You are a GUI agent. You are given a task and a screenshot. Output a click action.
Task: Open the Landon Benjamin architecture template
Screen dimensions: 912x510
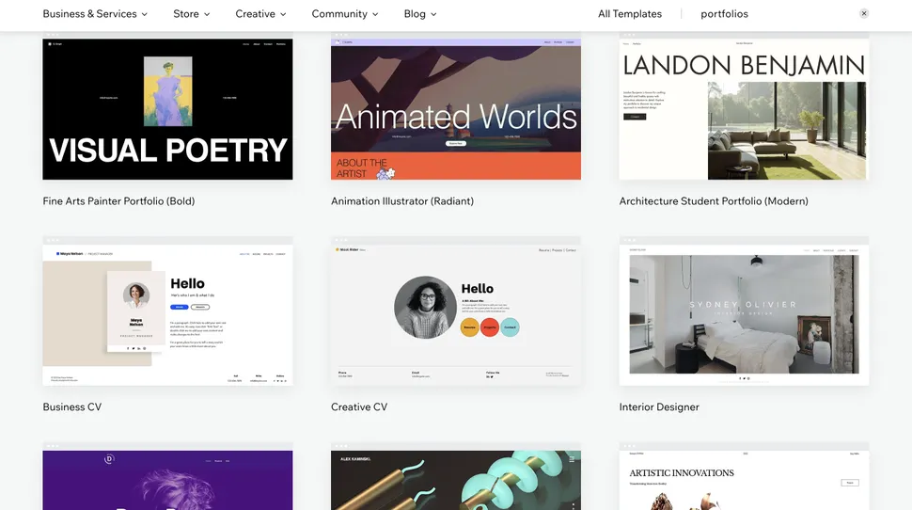tap(744, 108)
